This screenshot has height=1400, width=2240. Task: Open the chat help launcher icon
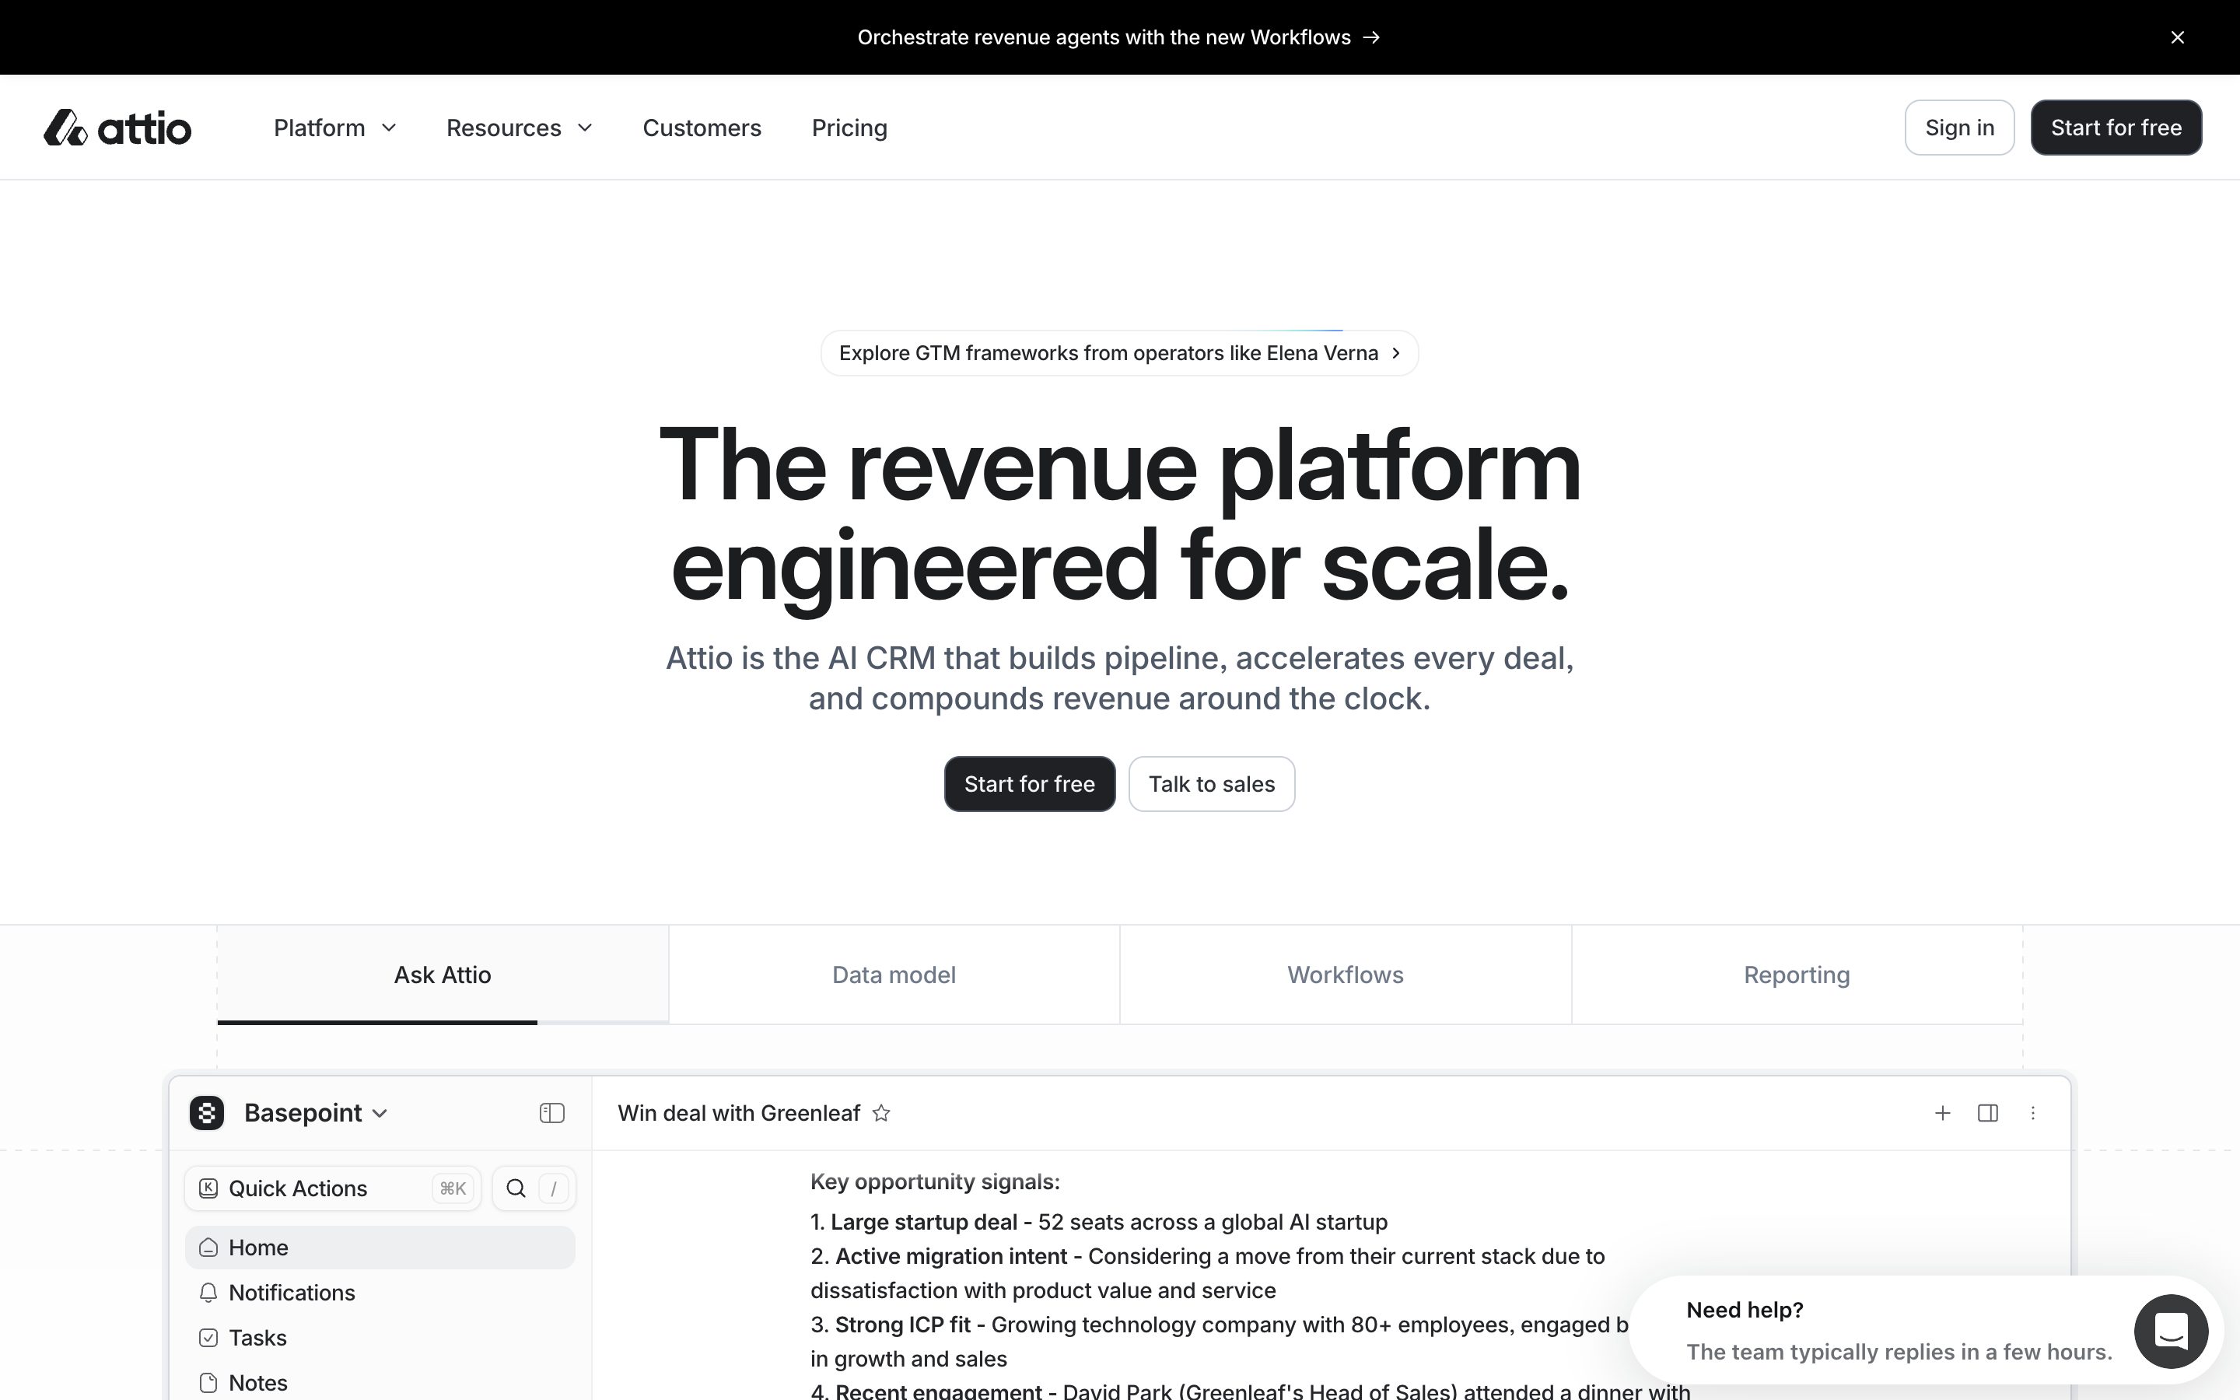(x=2171, y=1331)
